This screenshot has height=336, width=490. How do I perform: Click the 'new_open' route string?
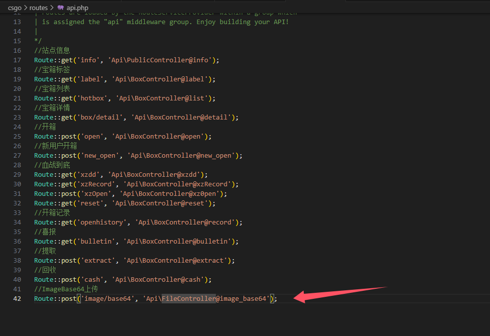(x=100, y=156)
